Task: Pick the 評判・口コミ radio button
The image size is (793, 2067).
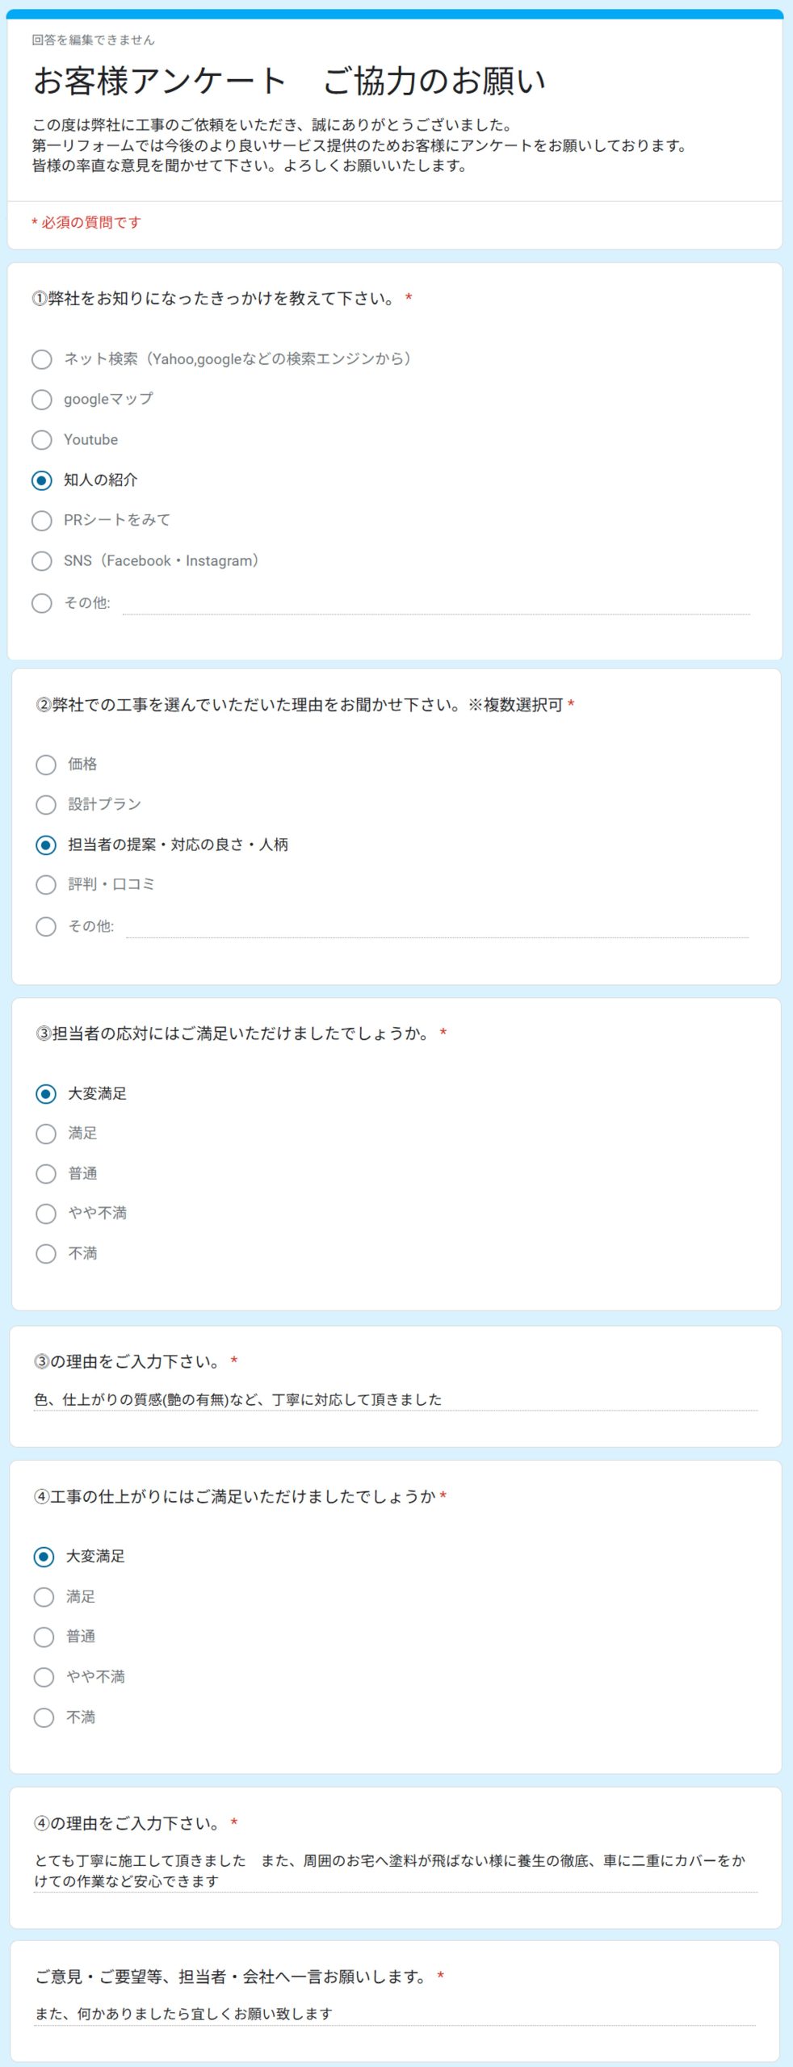Action: [46, 885]
